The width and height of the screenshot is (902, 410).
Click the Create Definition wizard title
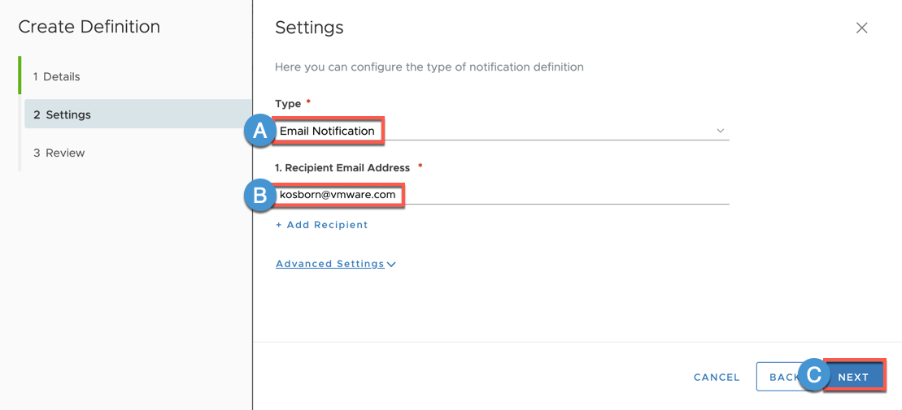[x=89, y=27]
